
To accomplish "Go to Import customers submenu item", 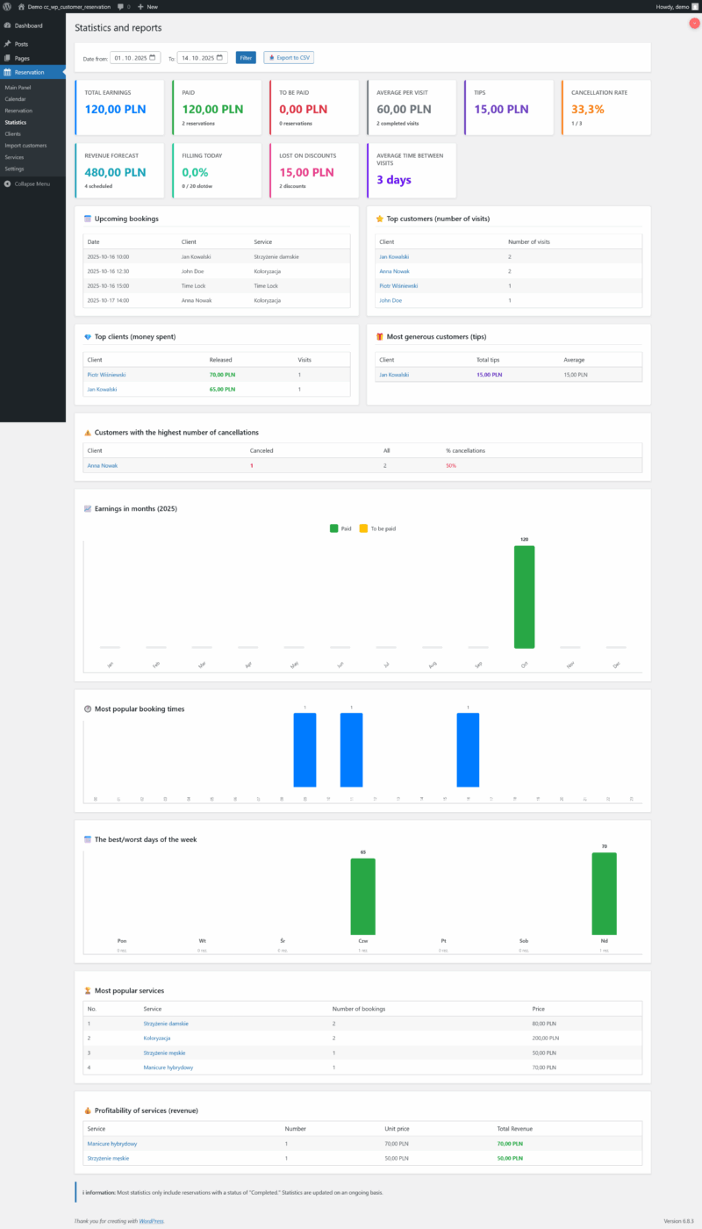I will coord(25,145).
